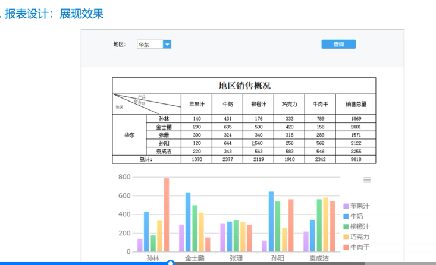Click the 孙林 chart axis label
436x265 pixels.
[x=153, y=258]
